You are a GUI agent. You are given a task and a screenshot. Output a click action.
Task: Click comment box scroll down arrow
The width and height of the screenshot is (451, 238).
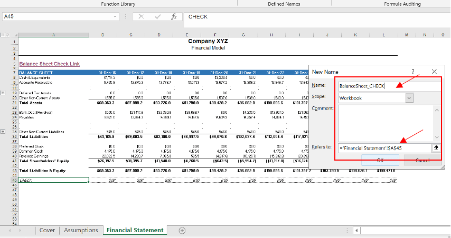(437, 137)
